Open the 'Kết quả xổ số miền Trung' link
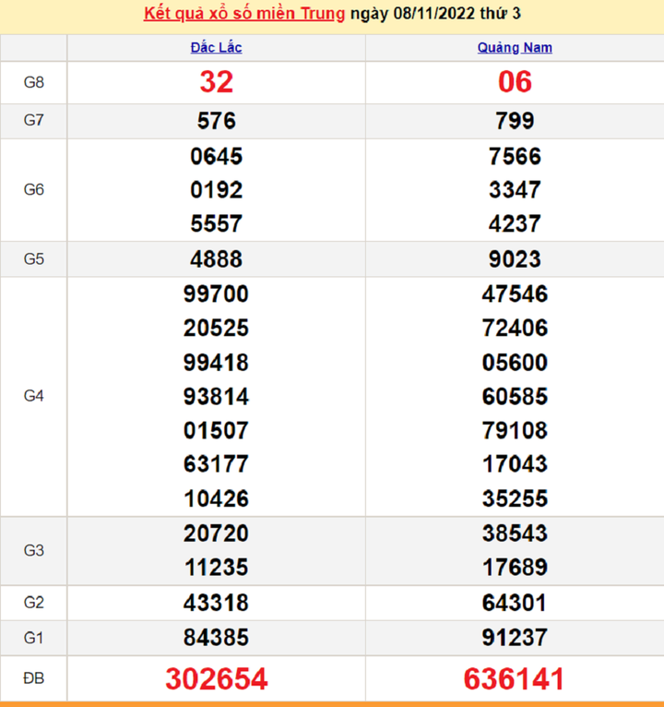664x707 pixels. (244, 14)
